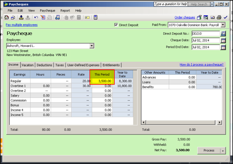Click the Paycheques title bar application icon
Viewport: 233px width, 164px height.
tap(6, 4)
